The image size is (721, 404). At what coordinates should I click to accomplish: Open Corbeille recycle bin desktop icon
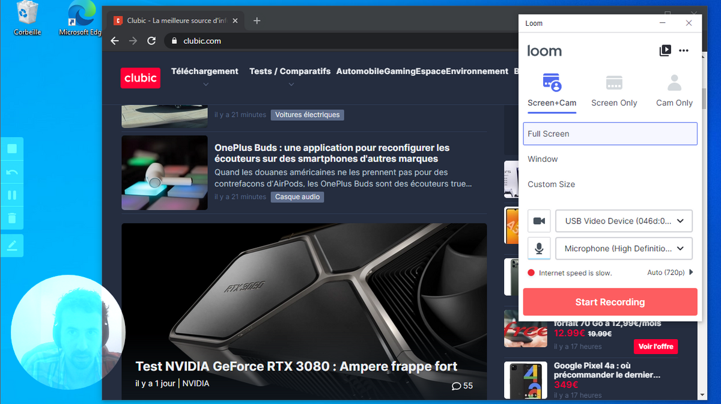(28, 19)
